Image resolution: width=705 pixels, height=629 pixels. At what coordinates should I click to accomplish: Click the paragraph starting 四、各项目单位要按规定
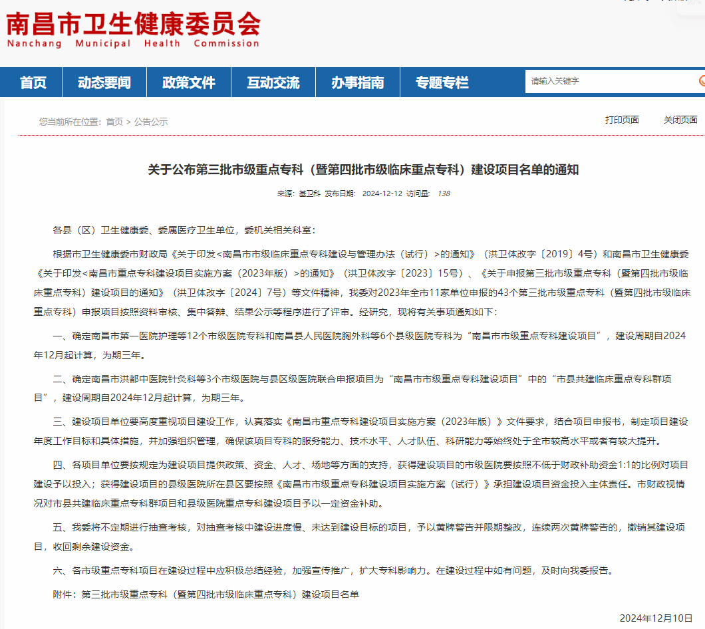tap(361, 484)
